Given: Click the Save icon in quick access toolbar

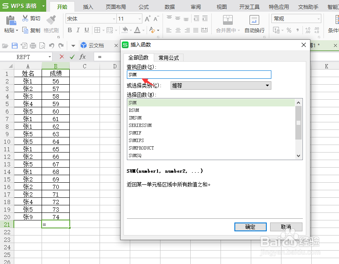Looking at the screenshot, I should click(x=14, y=45).
